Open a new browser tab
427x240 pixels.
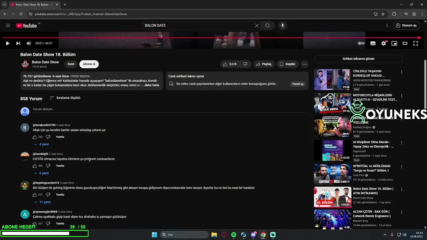click(65, 5)
